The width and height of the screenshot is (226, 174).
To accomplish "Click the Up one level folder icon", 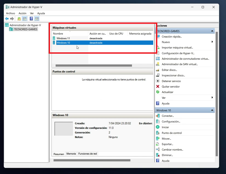I will click(19, 19).
